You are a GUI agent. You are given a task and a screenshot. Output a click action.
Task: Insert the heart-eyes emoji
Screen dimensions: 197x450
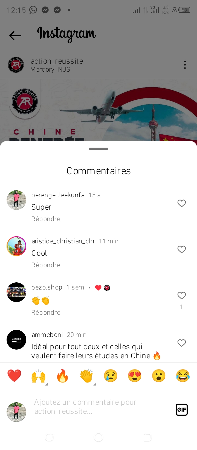tap(135, 376)
